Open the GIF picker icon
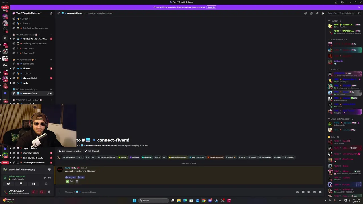Image resolution: width=363 pixels, height=204 pixels. (x=303, y=192)
